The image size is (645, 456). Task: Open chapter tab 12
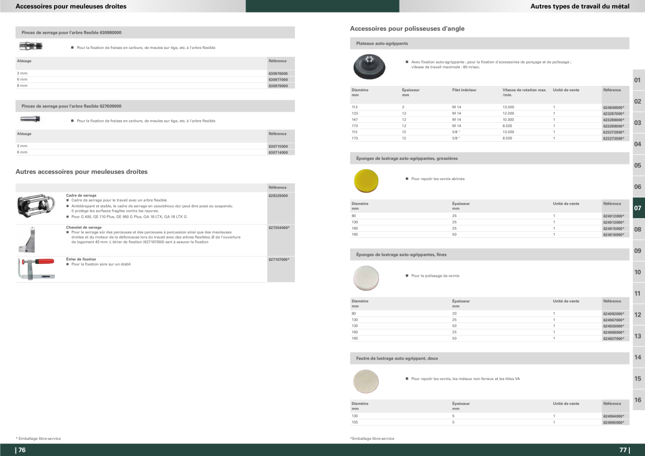[638, 315]
